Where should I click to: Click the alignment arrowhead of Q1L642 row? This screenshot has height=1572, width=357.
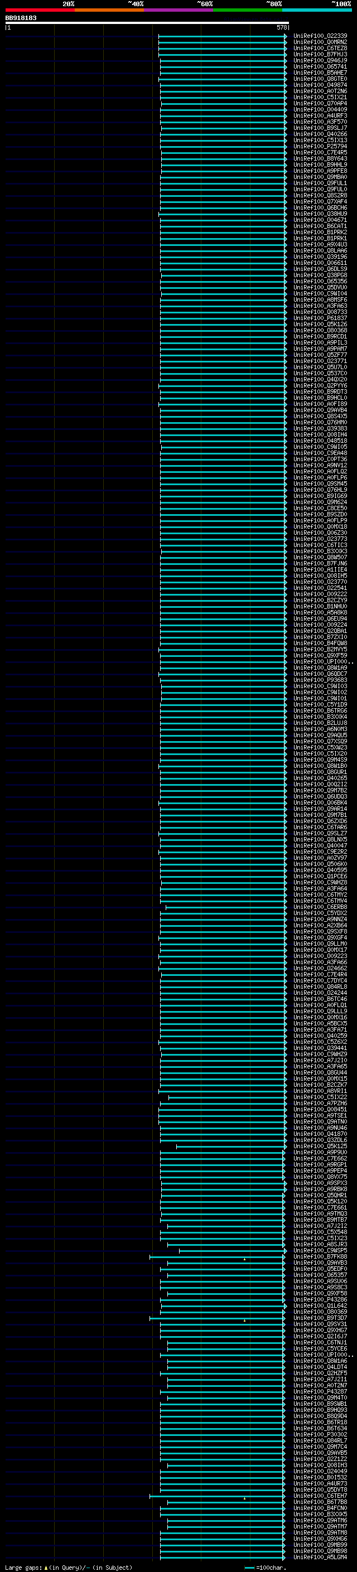[285, 1306]
